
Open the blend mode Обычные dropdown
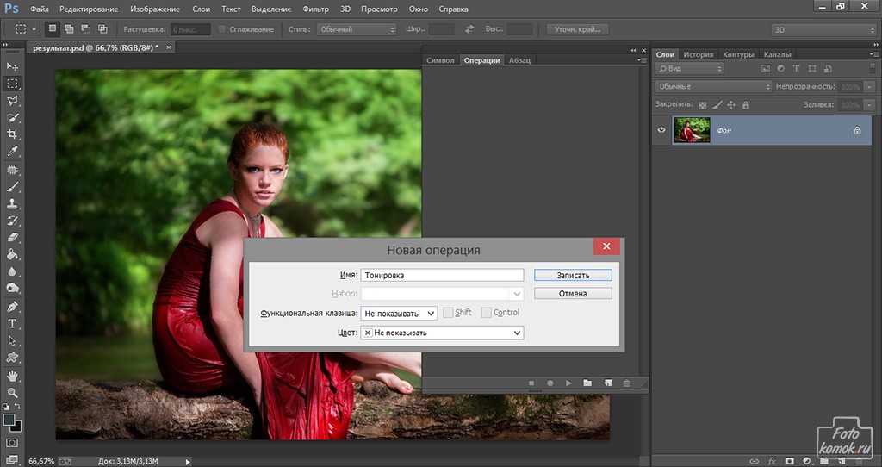point(713,87)
